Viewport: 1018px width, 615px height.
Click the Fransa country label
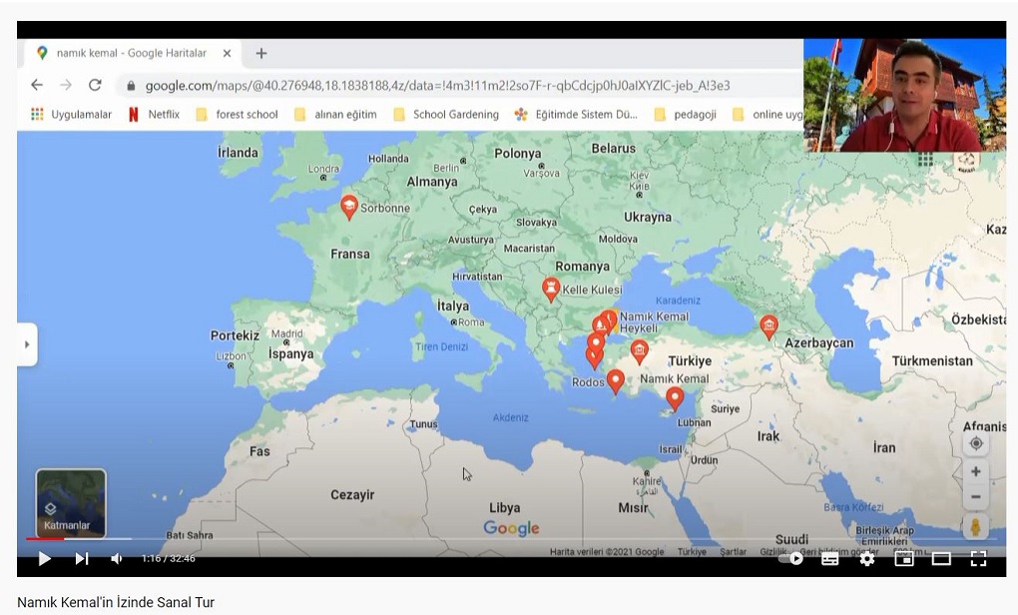coord(350,254)
